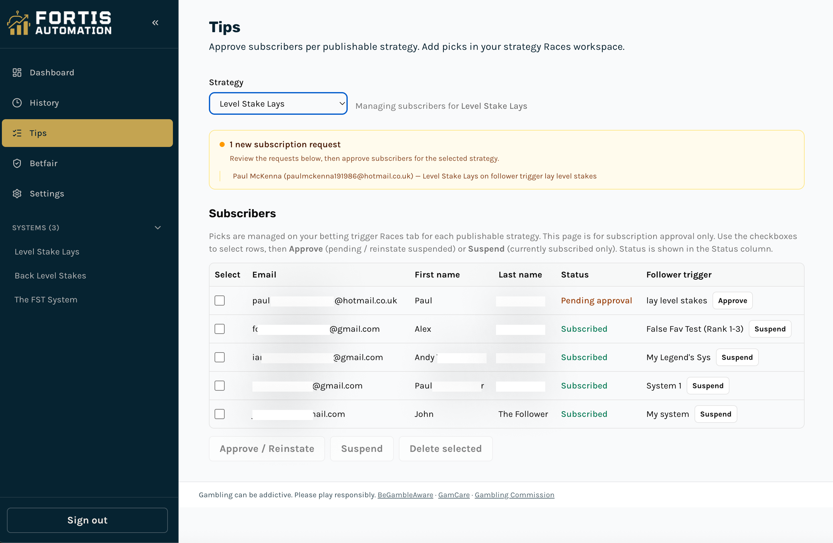Viewport: 833px width, 543px height.
Task: Open the BeGambleAware link
Action: click(405, 495)
